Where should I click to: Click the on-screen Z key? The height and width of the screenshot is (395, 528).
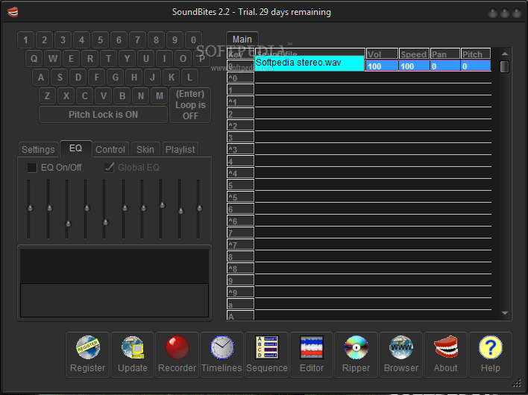(48, 96)
